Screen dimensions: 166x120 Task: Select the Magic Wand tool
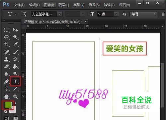(x=15, y=37)
